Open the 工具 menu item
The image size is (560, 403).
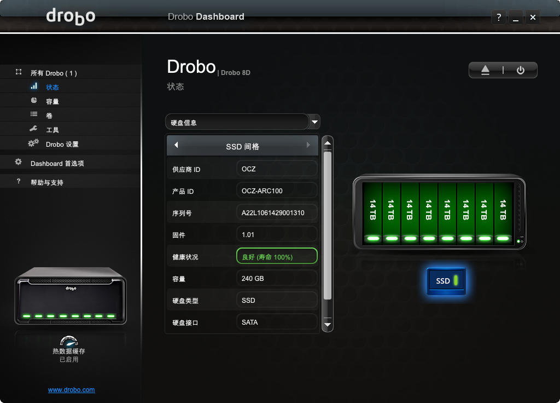tap(52, 130)
